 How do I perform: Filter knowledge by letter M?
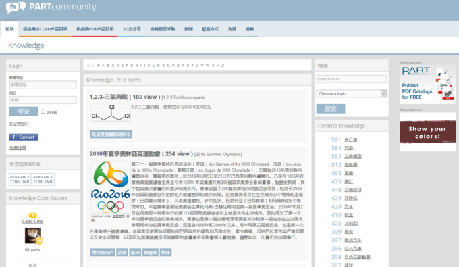tap(159, 66)
